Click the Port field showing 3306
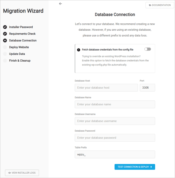The height and width of the screenshot is (178, 175). click(x=147, y=88)
